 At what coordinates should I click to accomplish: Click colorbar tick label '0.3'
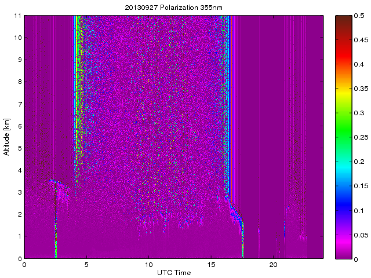pyautogui.click(x=359, y=113)
